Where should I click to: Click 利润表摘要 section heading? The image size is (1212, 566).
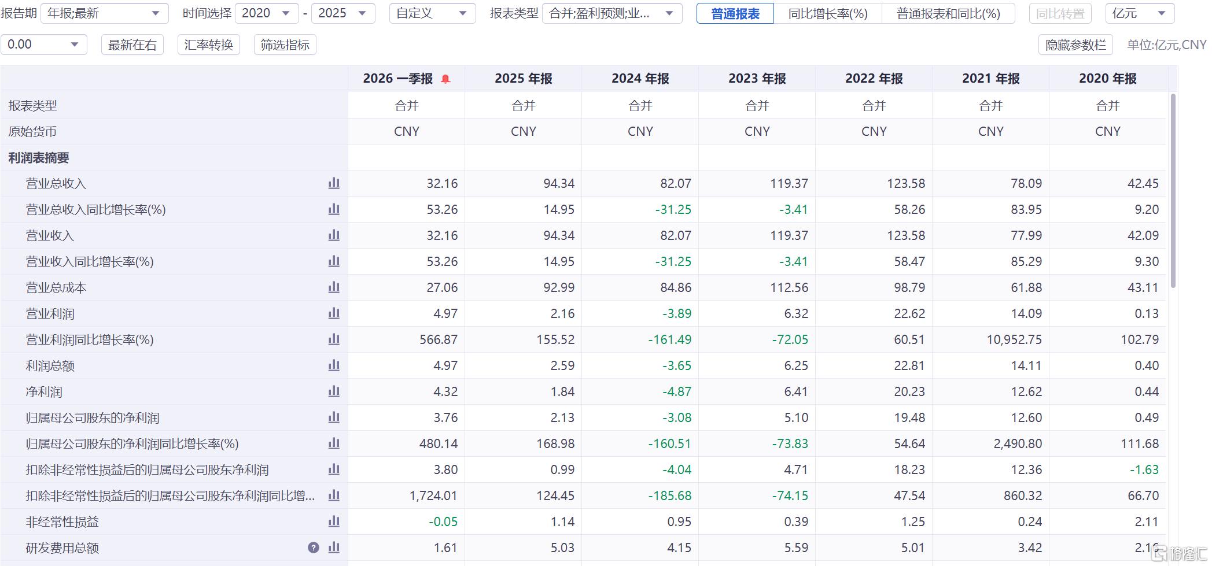coord(39,158)
